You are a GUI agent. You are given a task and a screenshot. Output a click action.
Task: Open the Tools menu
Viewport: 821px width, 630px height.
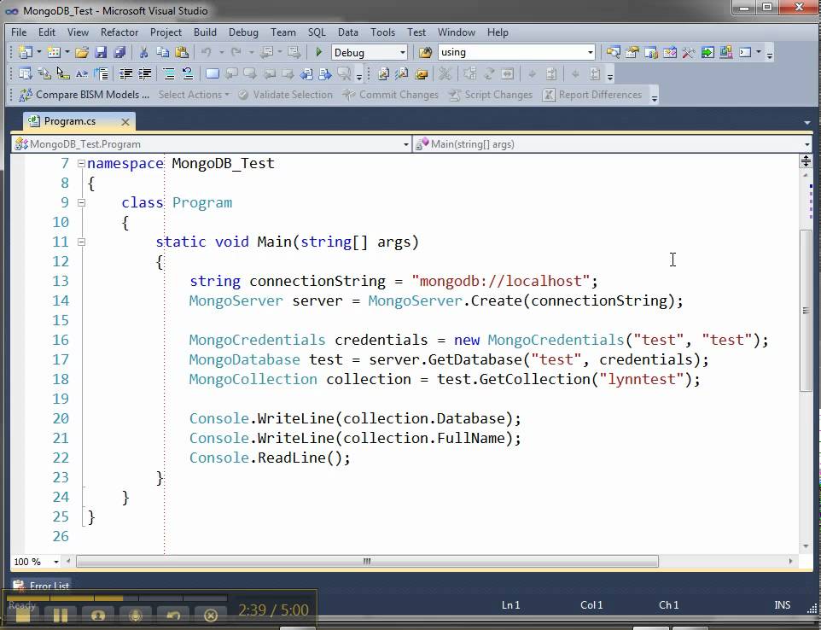click(x=382, y=32)
